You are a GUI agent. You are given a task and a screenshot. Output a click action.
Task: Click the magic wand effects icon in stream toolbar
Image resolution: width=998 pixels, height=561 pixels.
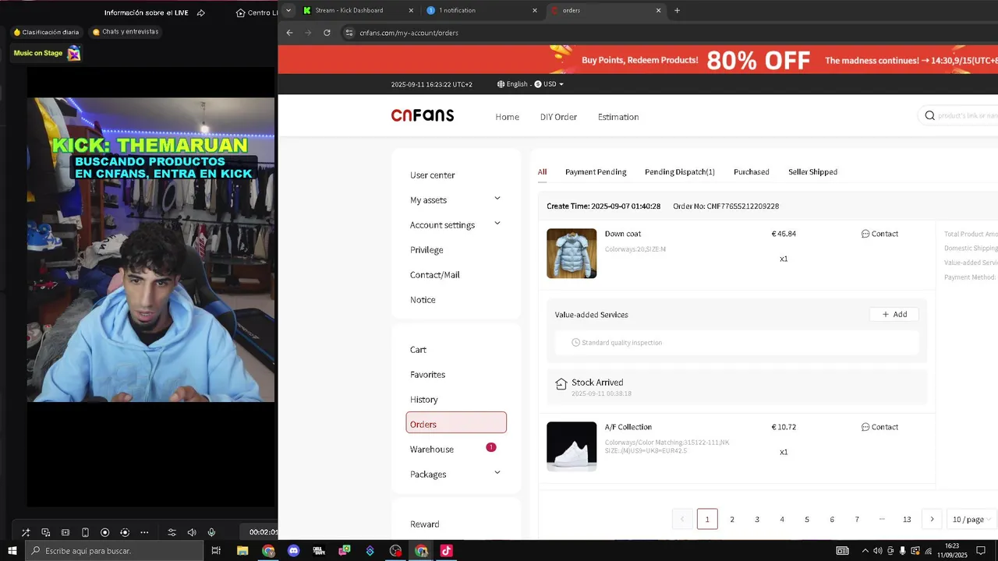[26, 532]
